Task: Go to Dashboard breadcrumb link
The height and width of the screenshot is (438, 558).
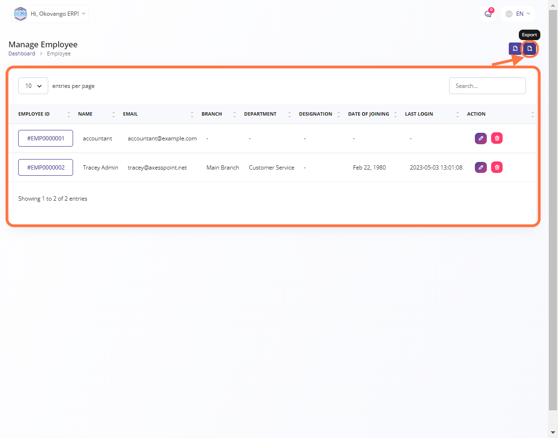Action: coord(21,53)
